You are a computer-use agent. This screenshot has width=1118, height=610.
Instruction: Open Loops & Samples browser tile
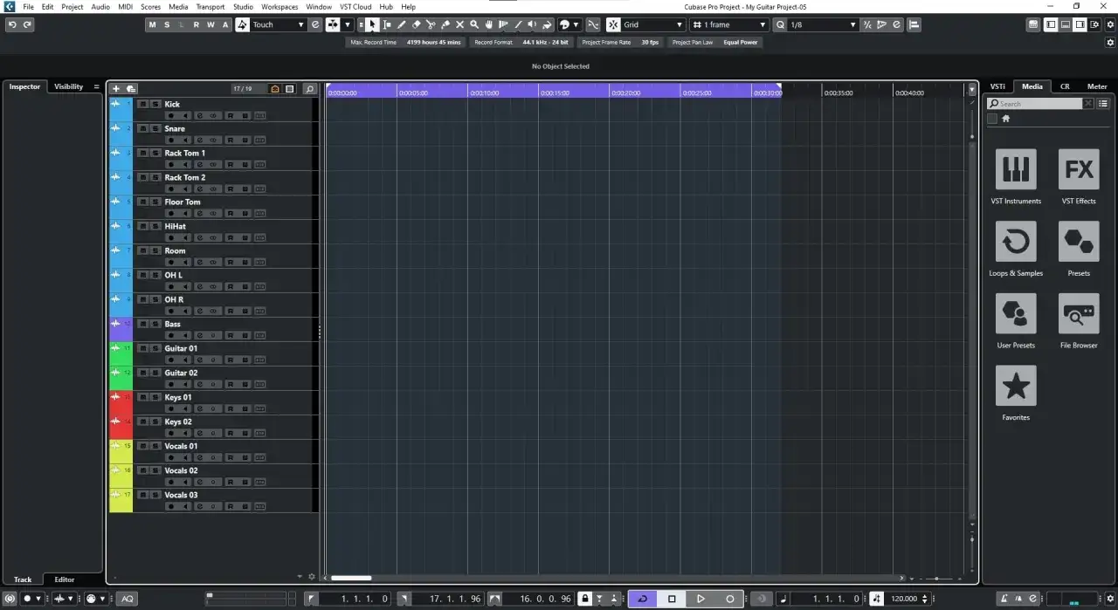coord(1016,242)
